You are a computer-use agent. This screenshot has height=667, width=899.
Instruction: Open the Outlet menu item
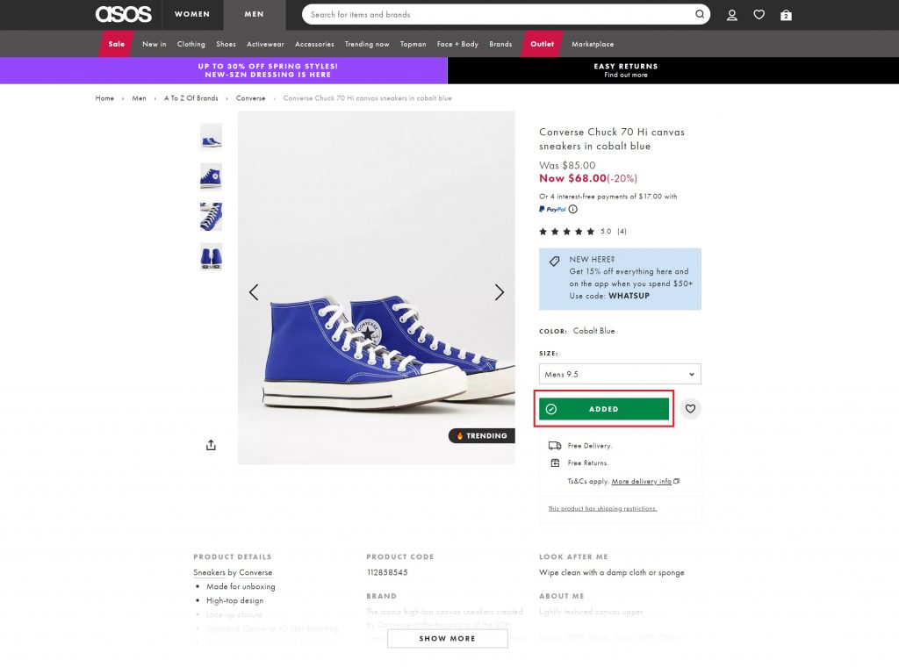(x=542, y=44)
